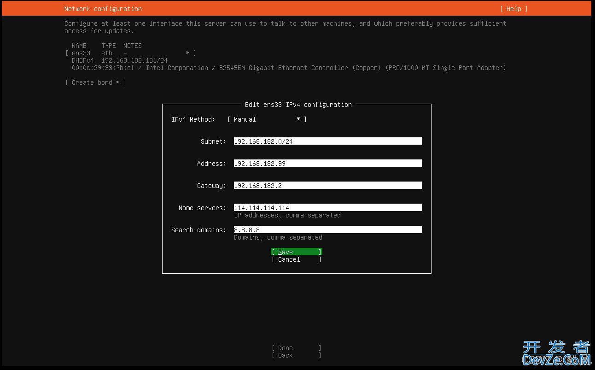Click the 'Domains, comma separated' hint
Image resolution: width=595 pixels, height=370 pixels.
click(x=278, y=237)
